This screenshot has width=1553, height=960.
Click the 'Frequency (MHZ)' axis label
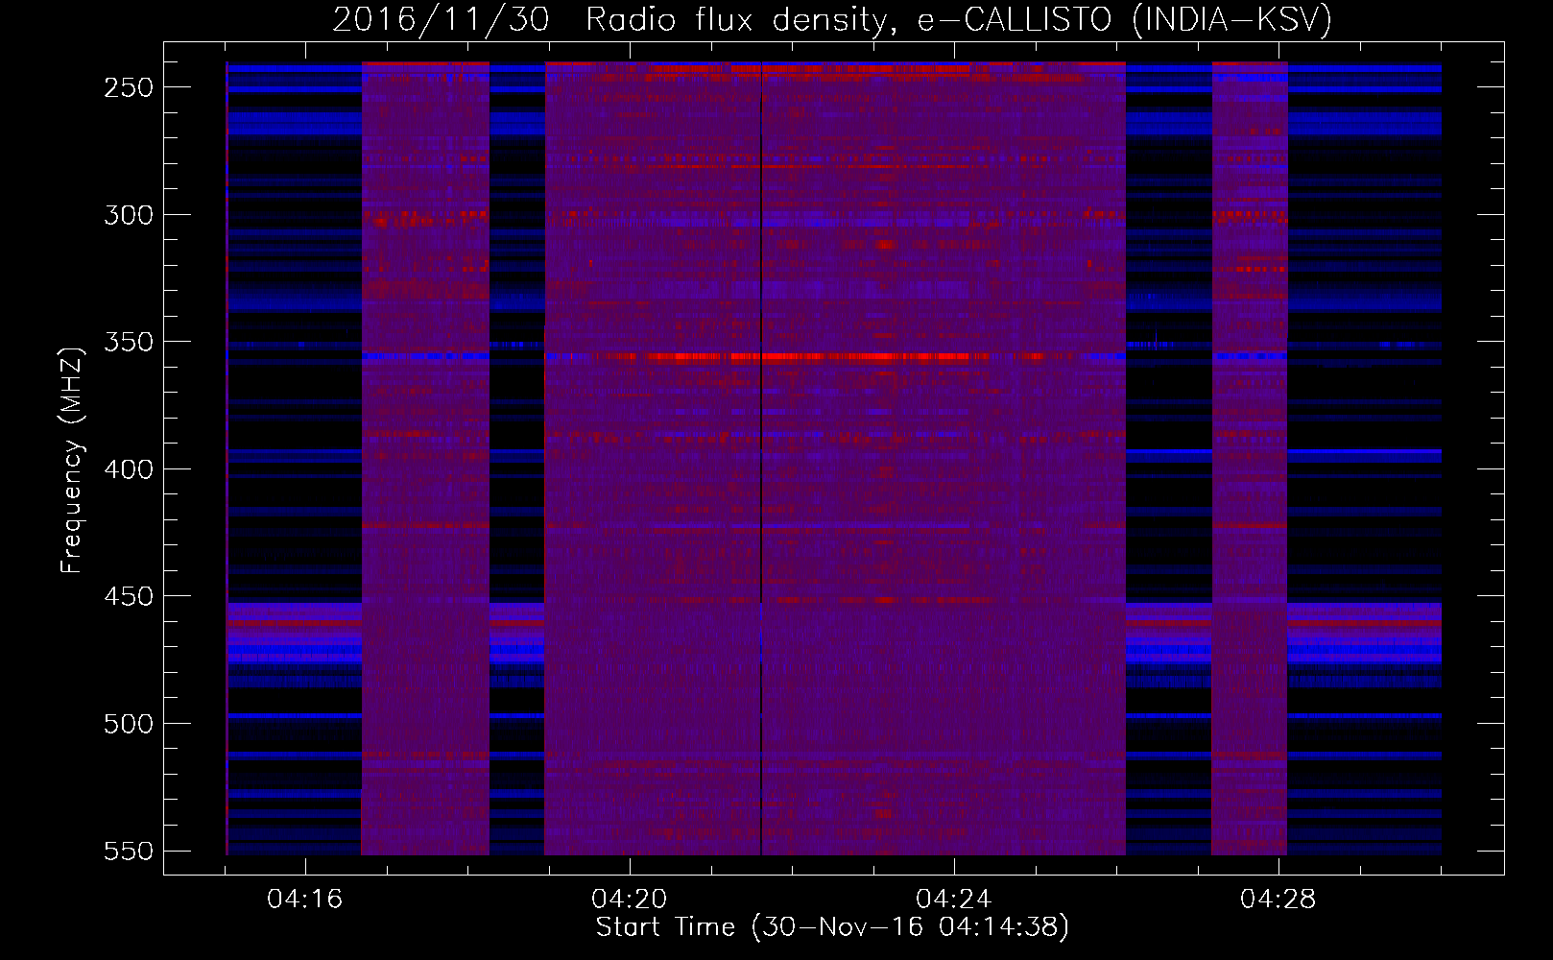(72, 461)
